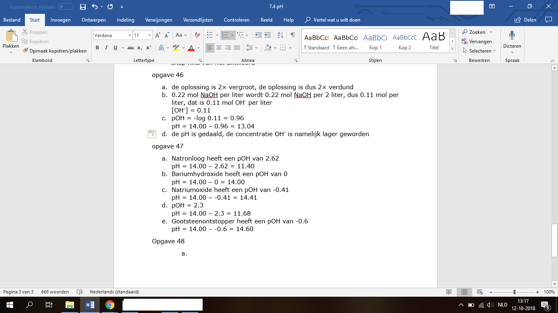Click the font color red A button
This screenshot has height=313, width=558.
tap(191, 48)
